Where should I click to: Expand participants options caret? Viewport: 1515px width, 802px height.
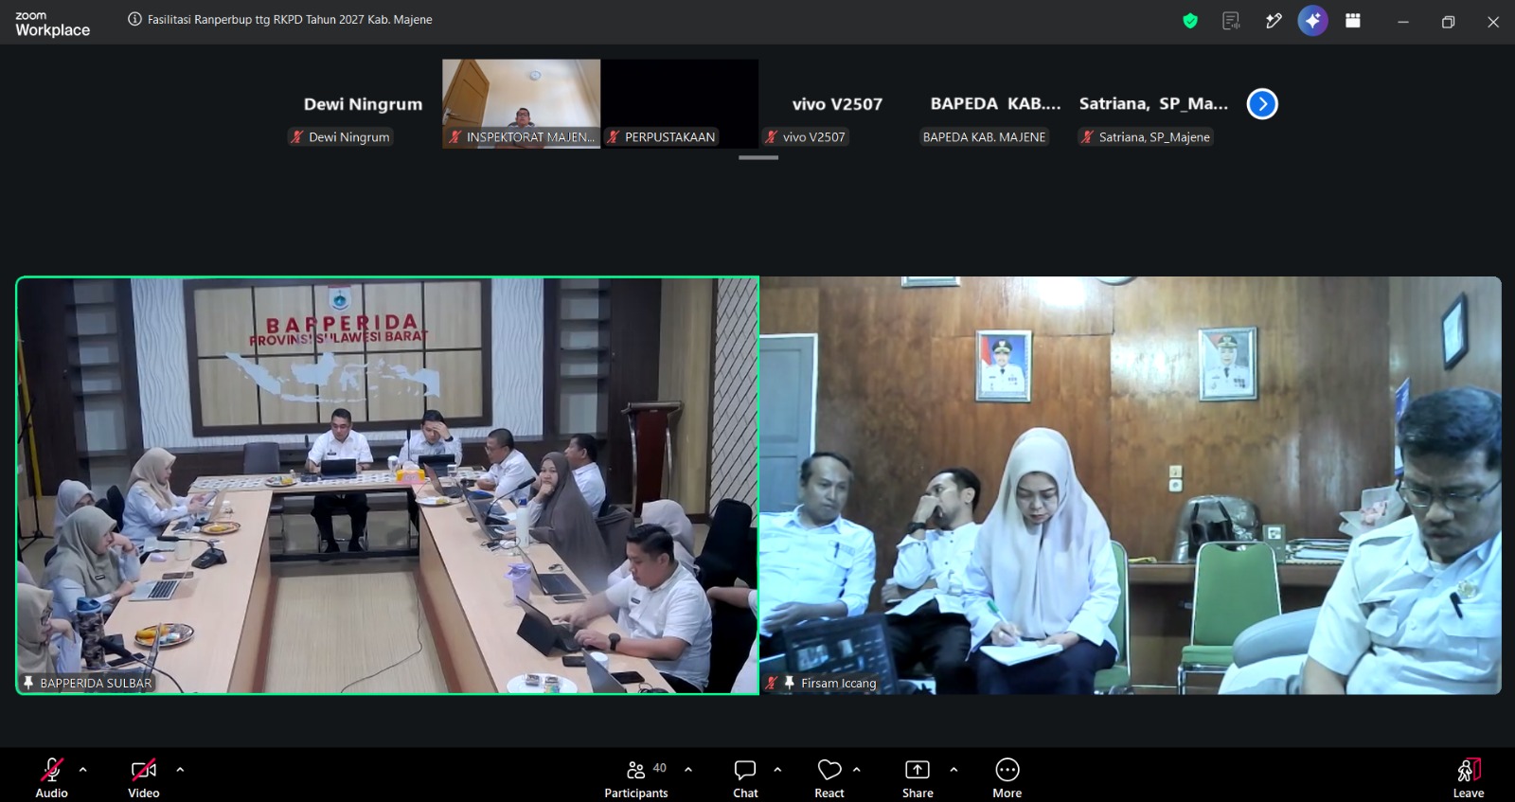(x=688, y=769)
